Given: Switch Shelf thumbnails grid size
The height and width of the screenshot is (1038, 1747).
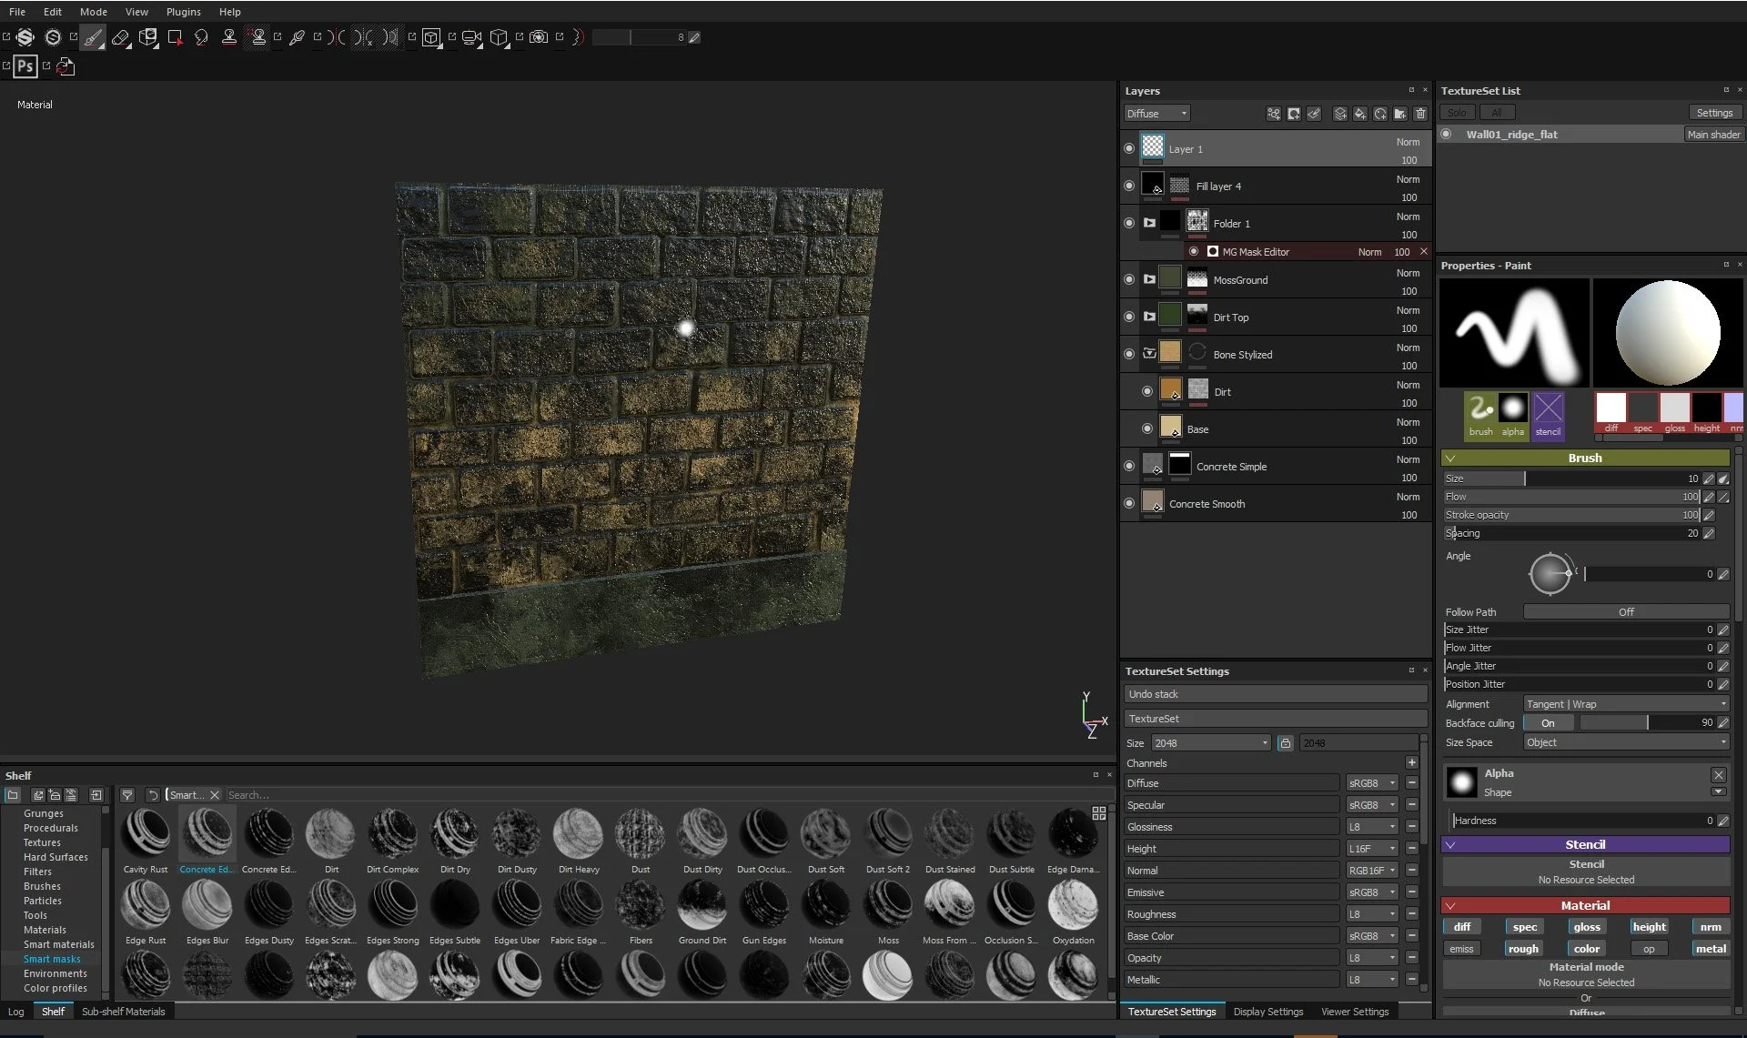Looking at the screenshot, I should click(x=1099, y=812).
